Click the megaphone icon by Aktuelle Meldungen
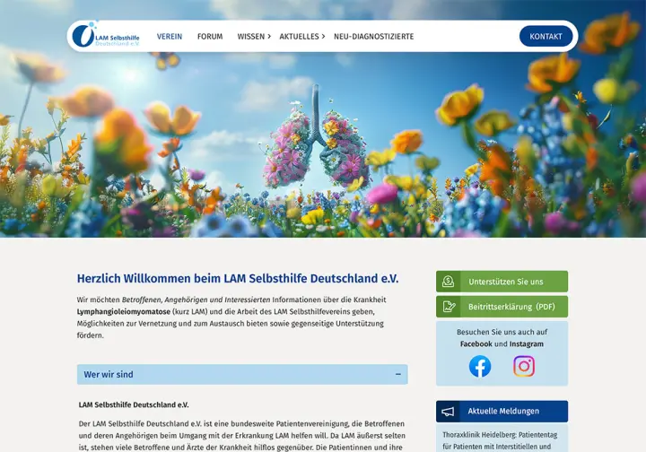The width and height of the screenshot is (646, 452). (448, 412)
